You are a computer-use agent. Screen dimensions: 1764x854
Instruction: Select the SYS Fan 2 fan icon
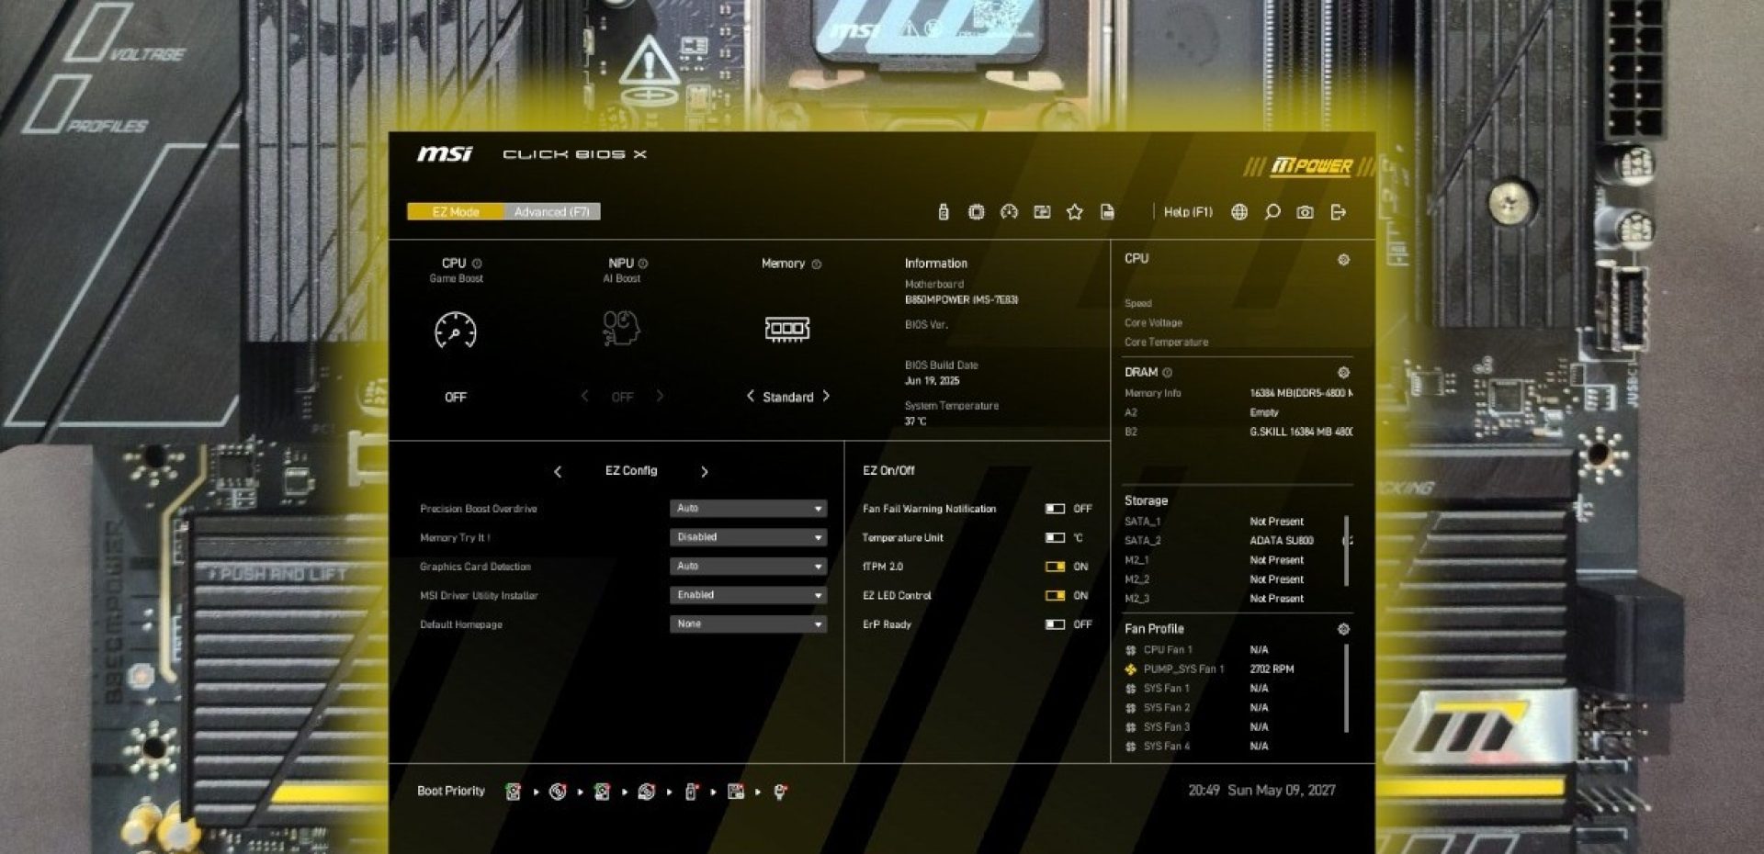click(x=1131, y=708)
